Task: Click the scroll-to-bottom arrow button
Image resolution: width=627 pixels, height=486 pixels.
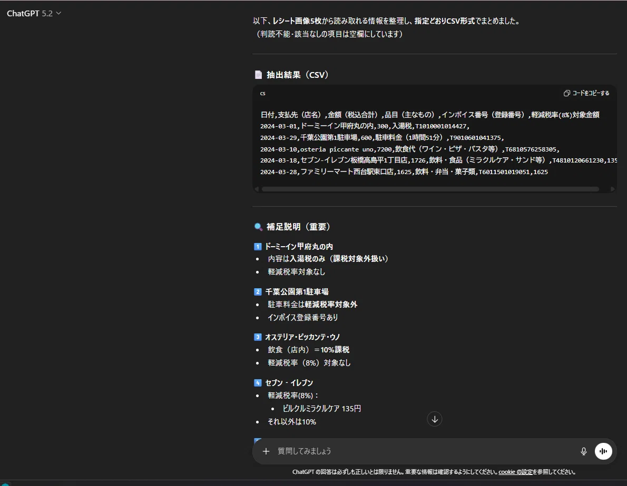Action: coord(434,419)
